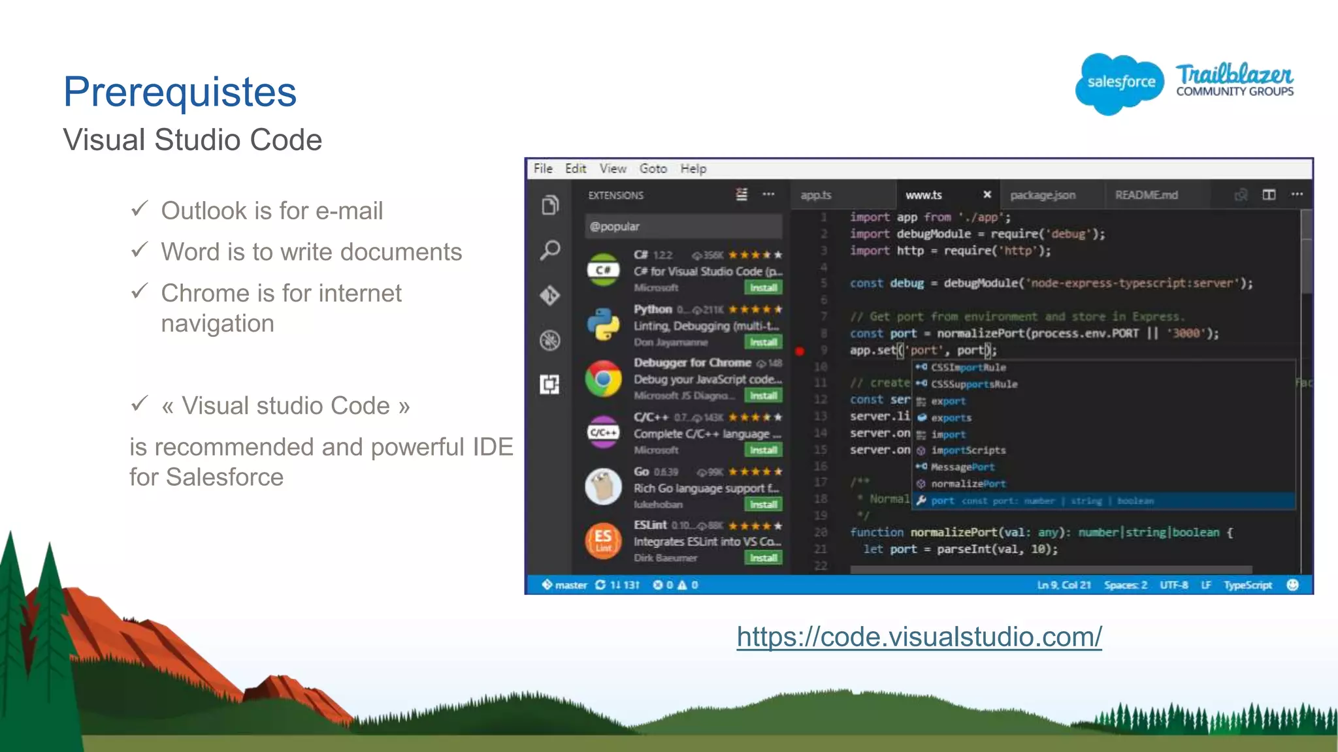Open the Extensions icon in activity bar

click(x=550, y=384)
